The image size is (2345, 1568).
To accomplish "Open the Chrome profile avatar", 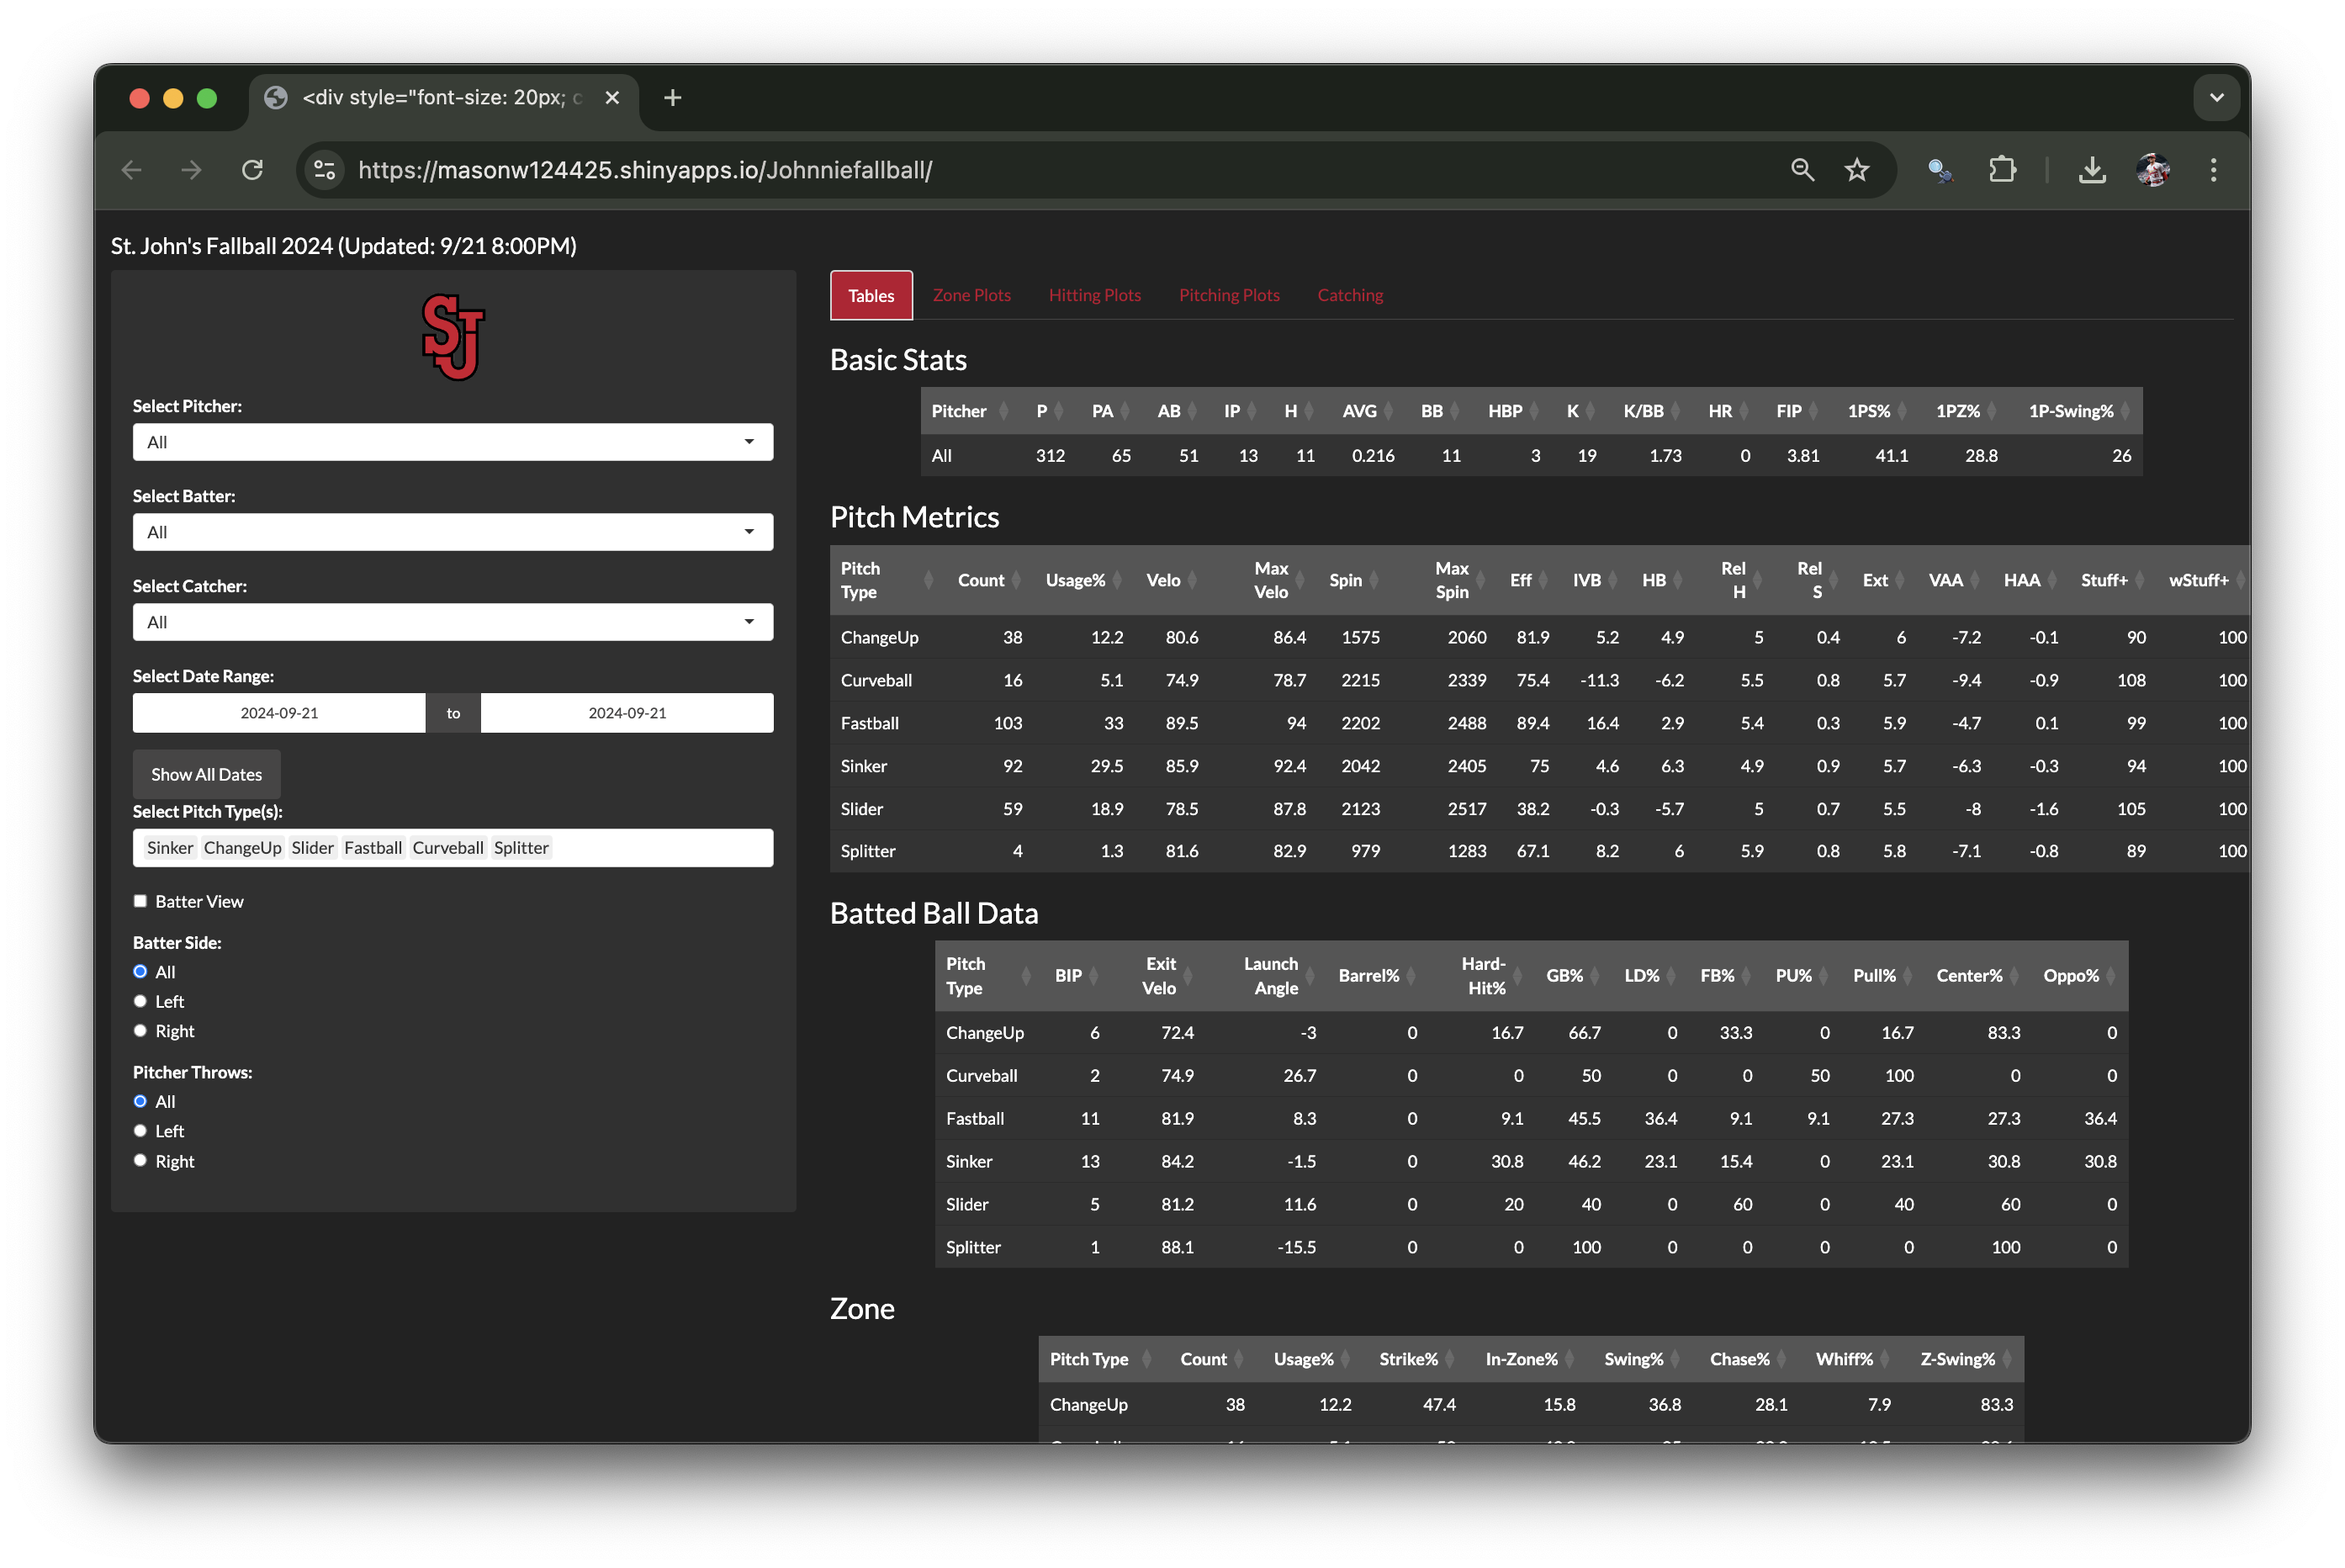I will tap(2152, 170).
